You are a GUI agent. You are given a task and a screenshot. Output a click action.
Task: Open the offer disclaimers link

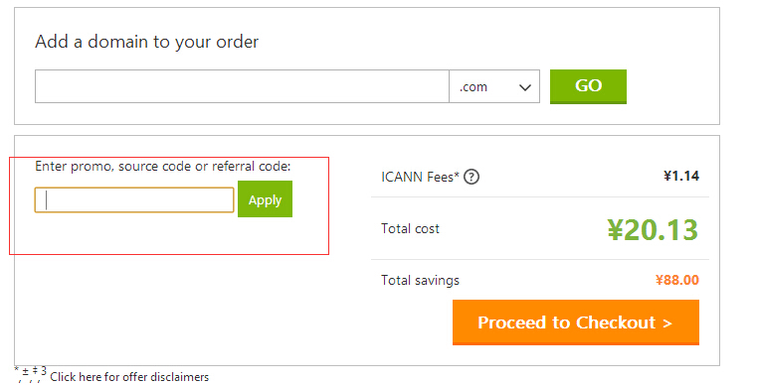129,377
